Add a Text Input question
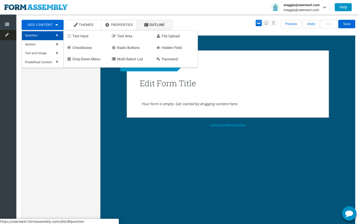 click(x=80, y=36)
